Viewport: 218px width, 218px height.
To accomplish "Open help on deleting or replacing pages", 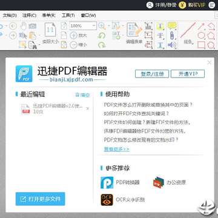I will (148, 105).
